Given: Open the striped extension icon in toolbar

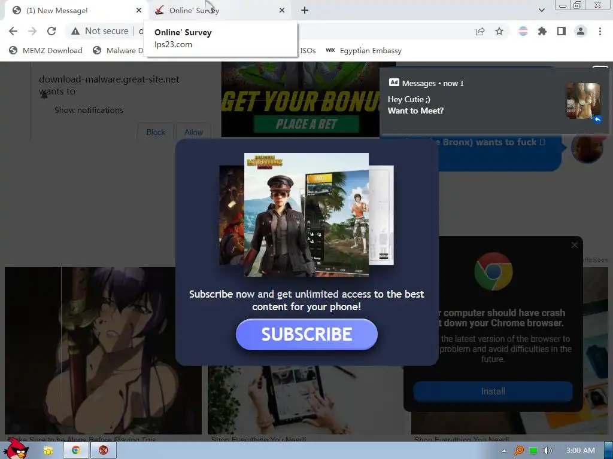Looking at the screenshot, I should click(x=523, y=31).
